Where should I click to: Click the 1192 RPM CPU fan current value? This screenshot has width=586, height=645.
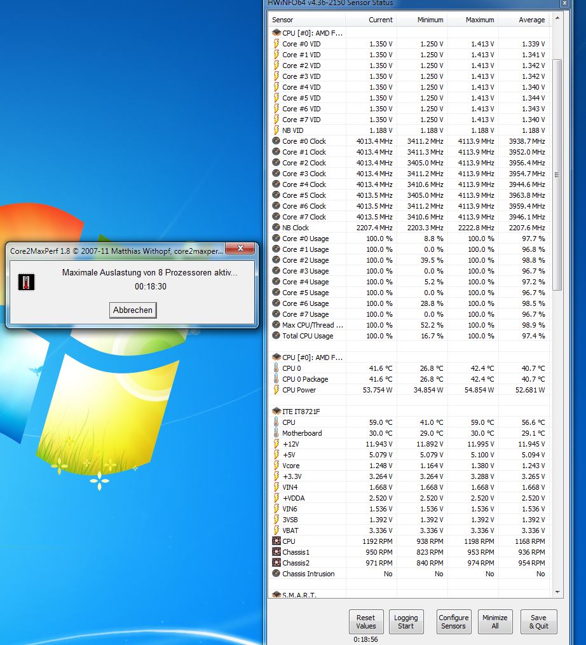point(378,541)
